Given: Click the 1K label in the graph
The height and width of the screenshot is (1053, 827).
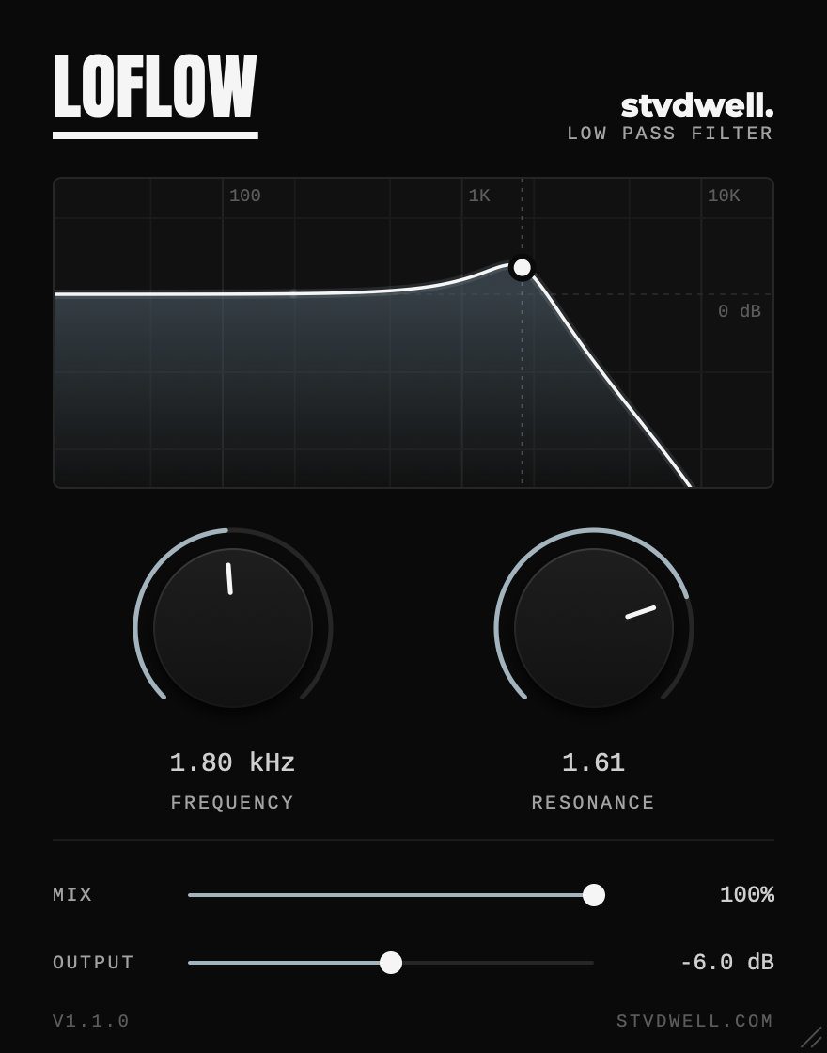Looking at the screenshot, I should (479, 196).
